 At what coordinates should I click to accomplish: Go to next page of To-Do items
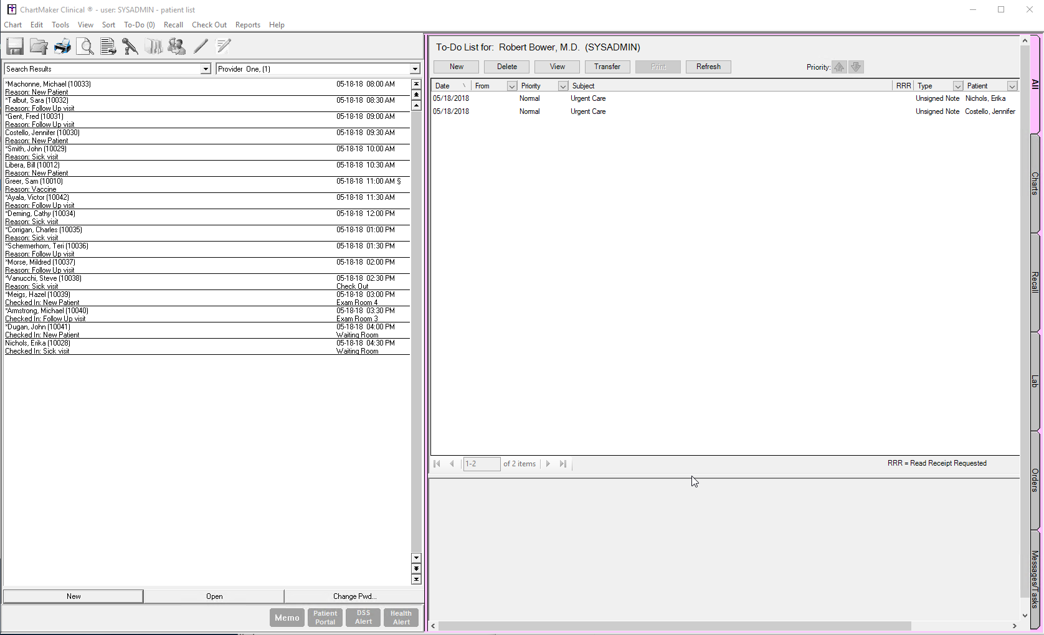(548, 464)
